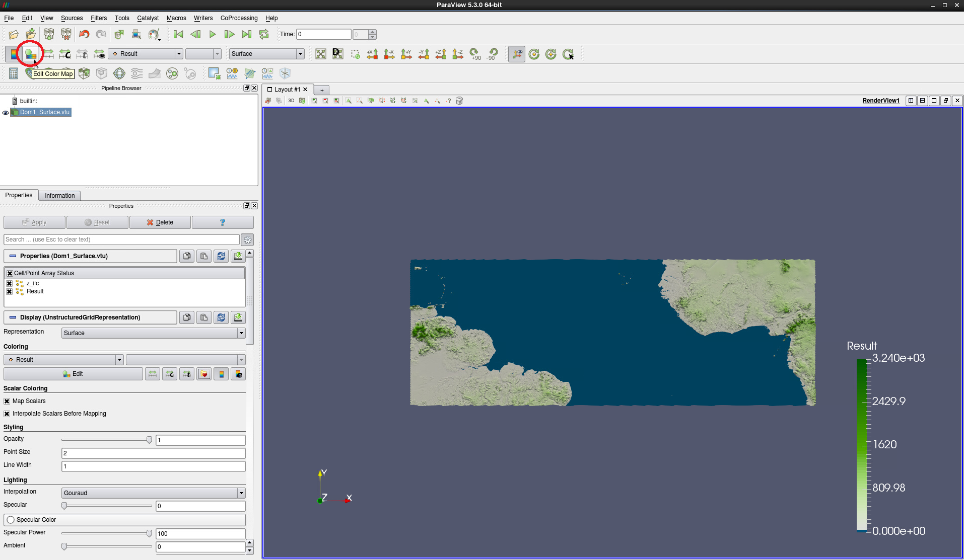The height and width of the screenshot is (560, 964).
Task: Click the Play animation button
Action: point(212,34)
